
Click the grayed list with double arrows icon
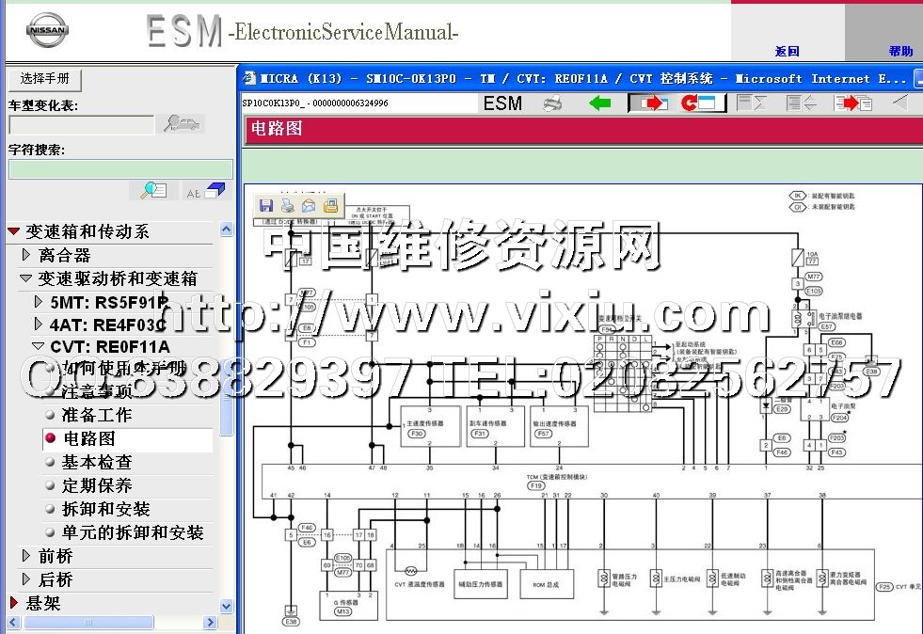point(801,103)
